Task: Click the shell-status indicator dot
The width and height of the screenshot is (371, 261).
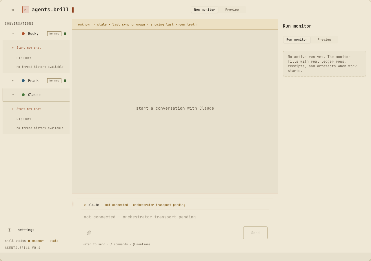Action: 29,241
